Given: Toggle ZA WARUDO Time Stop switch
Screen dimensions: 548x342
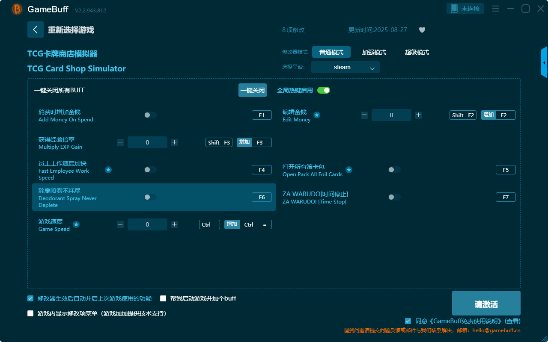Looking at the screenshot, I should [x=394, y=197].
